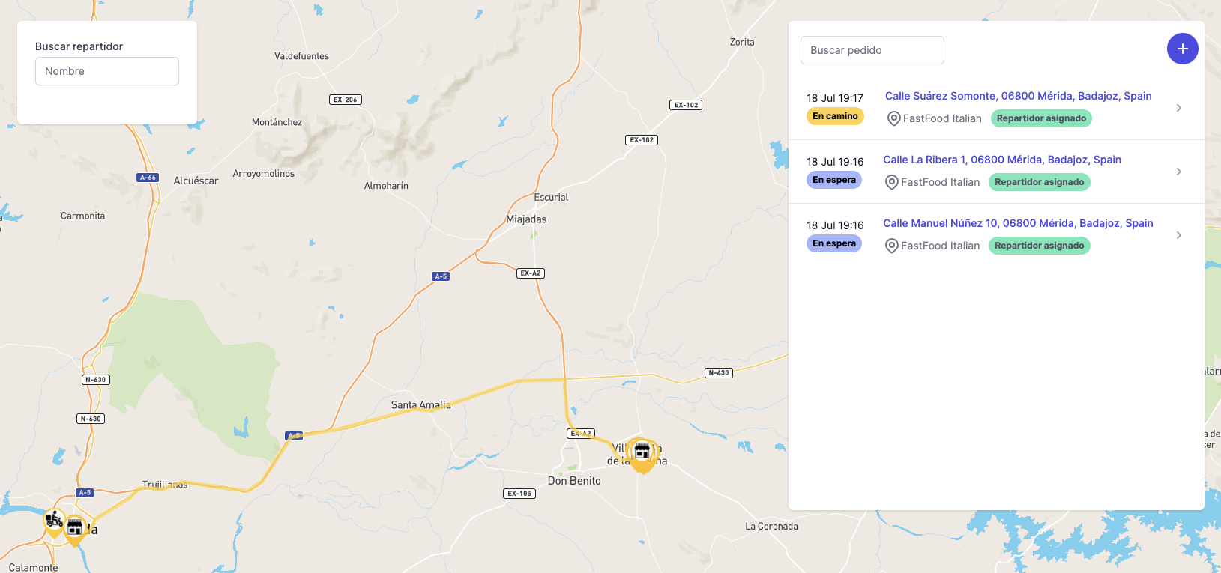Click the Don Benito town label on map
This screenshot has width=1221, height=573.
point(574,481)
